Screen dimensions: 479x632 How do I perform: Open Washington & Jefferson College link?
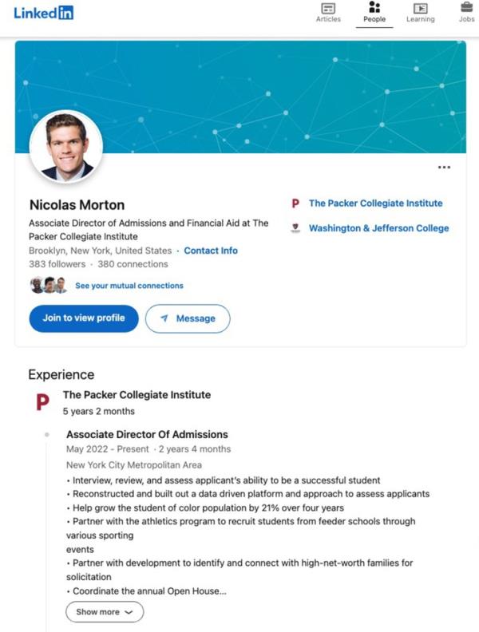coord(378,228)
